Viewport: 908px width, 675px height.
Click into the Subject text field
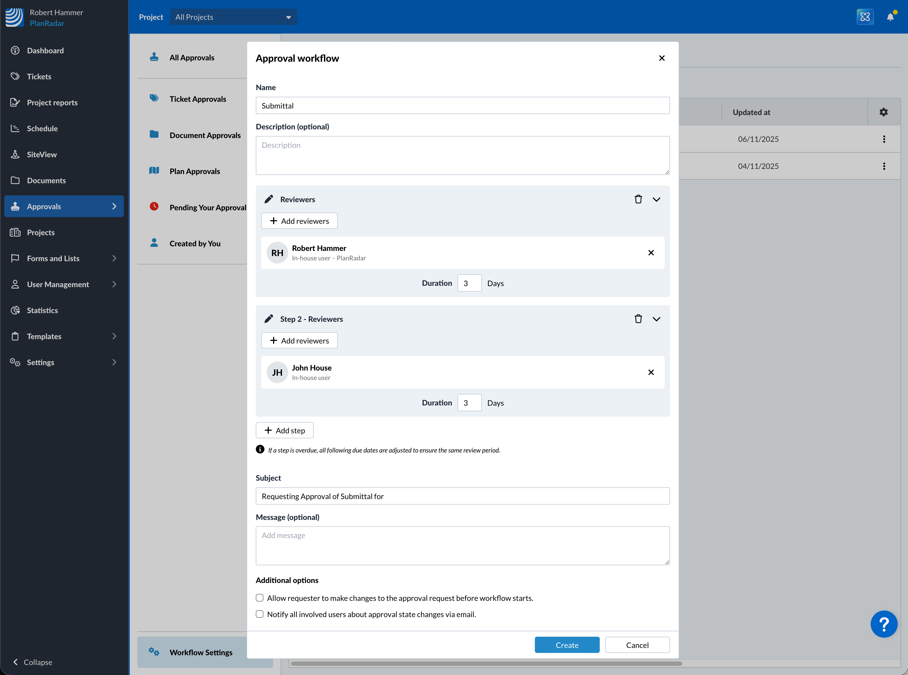pos(462,496)
